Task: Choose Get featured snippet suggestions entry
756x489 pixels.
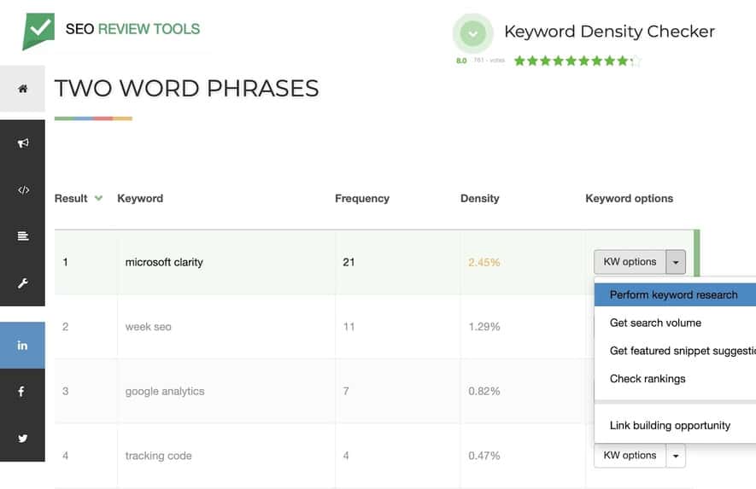Action: [675, 351]
